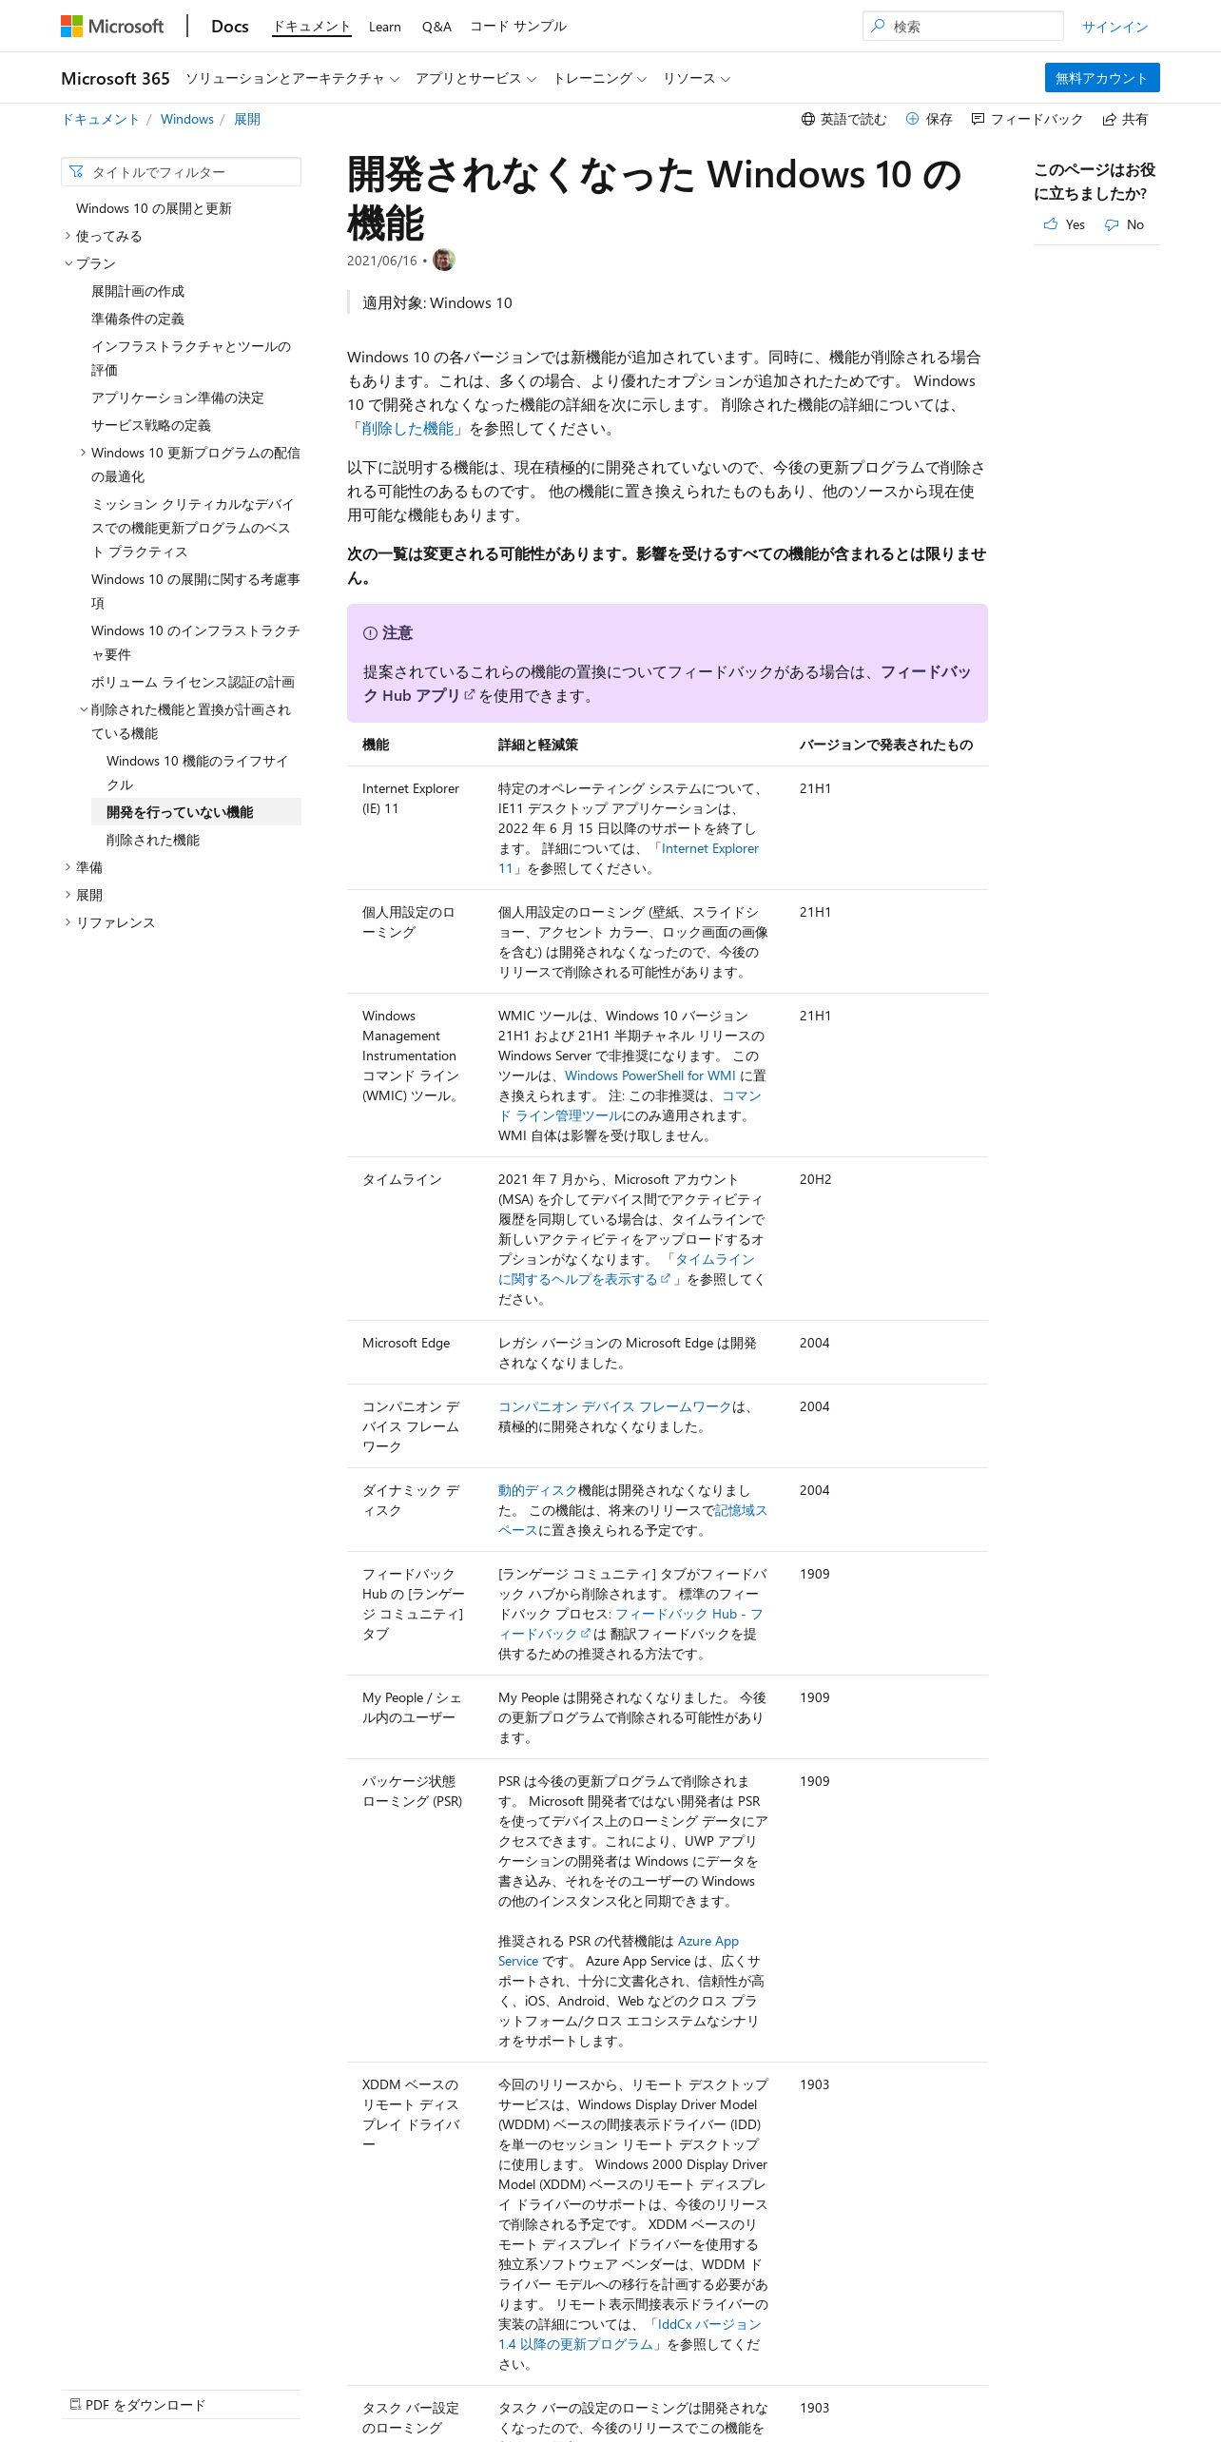Open the 削除した機能 link in intro
The image size is (1221, 2442).
coord(408,429)
